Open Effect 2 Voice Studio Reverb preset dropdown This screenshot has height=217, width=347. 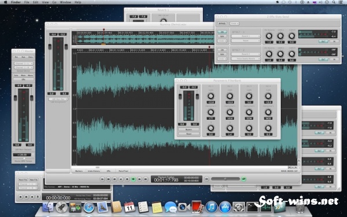point(246,58)
